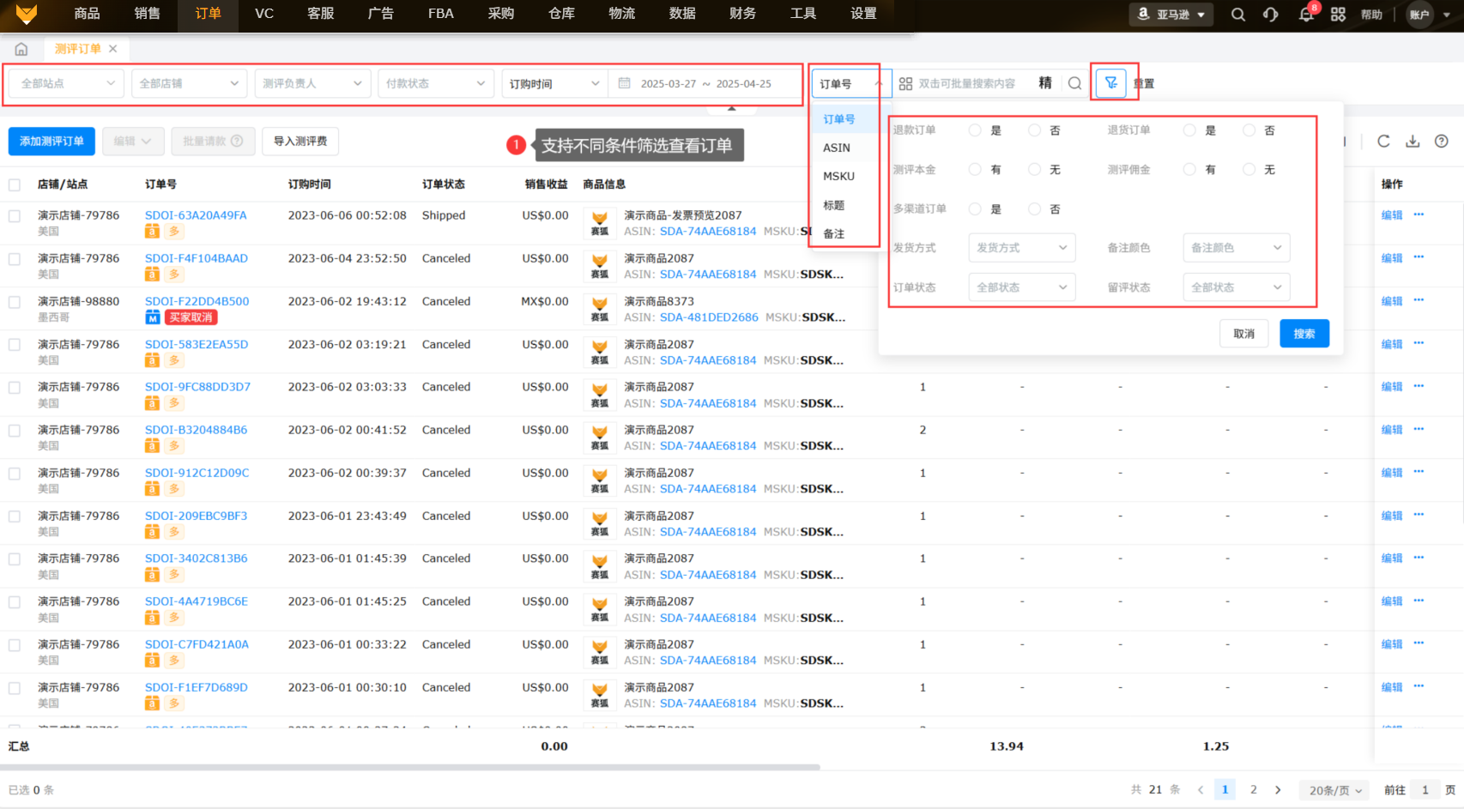
Task: Click the blue 搜索 button
Action: [x=1304, y=334]
